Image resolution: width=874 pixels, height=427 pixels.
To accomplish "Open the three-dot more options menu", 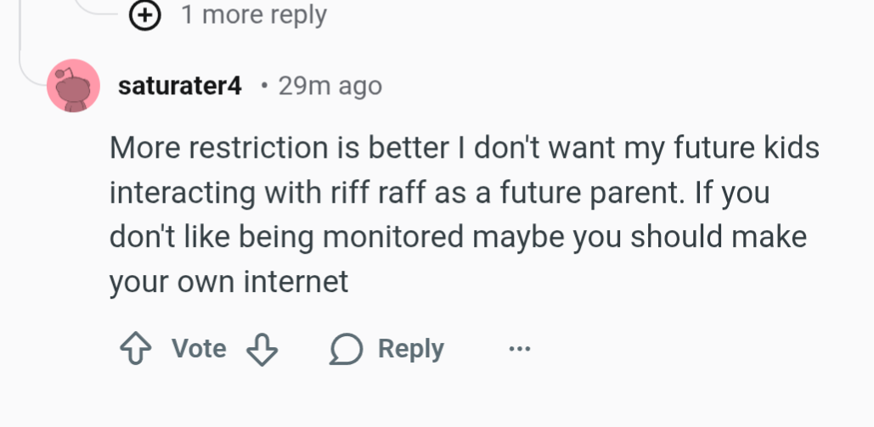I will click(x=519, y=349).
